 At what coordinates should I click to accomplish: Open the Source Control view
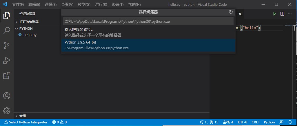6,46
